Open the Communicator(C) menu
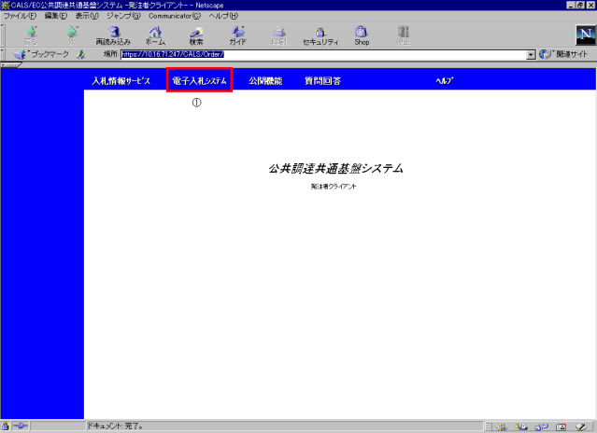This screenshot has width=597, height=433. 175,16
